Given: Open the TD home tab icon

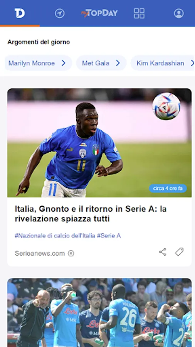Looking at the screenshot, I should click(x=20, y=13).
